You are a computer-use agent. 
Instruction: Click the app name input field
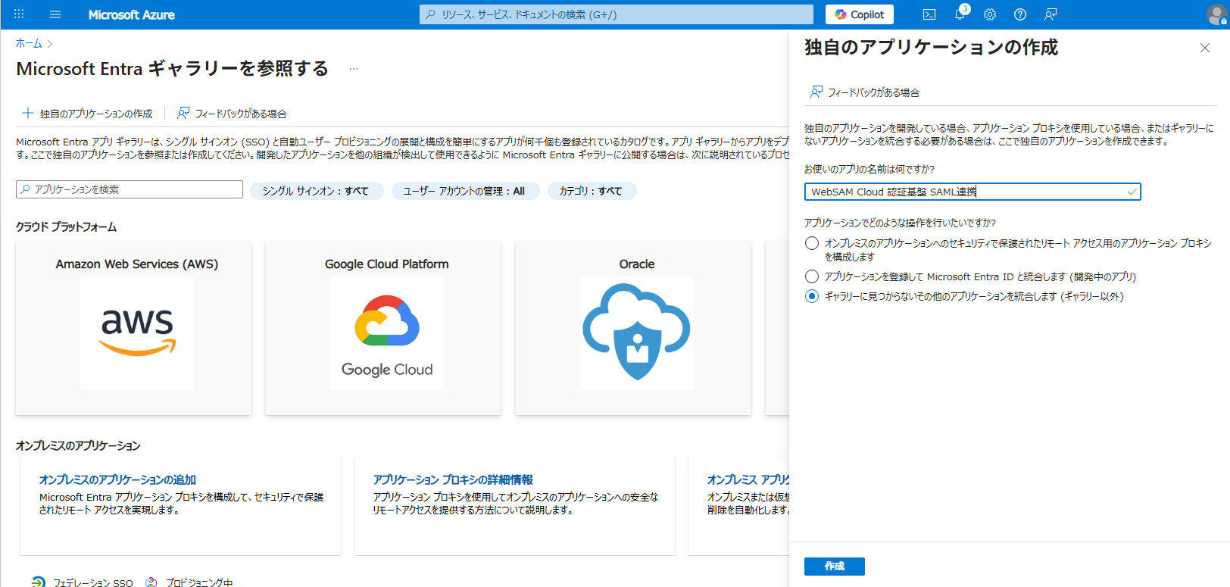pos(966,192)
